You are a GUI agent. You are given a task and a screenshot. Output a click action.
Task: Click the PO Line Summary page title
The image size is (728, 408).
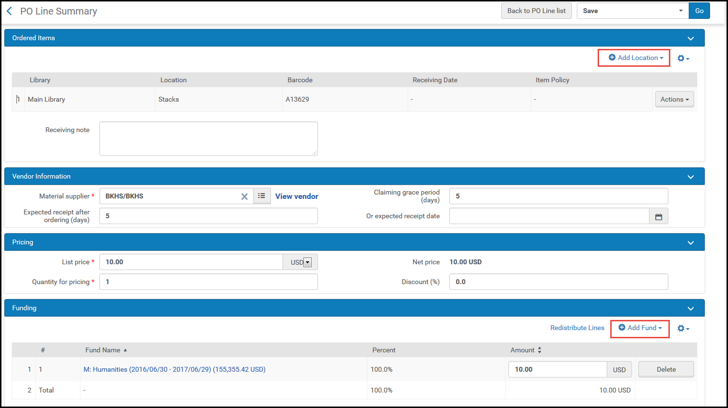(59, 11)
